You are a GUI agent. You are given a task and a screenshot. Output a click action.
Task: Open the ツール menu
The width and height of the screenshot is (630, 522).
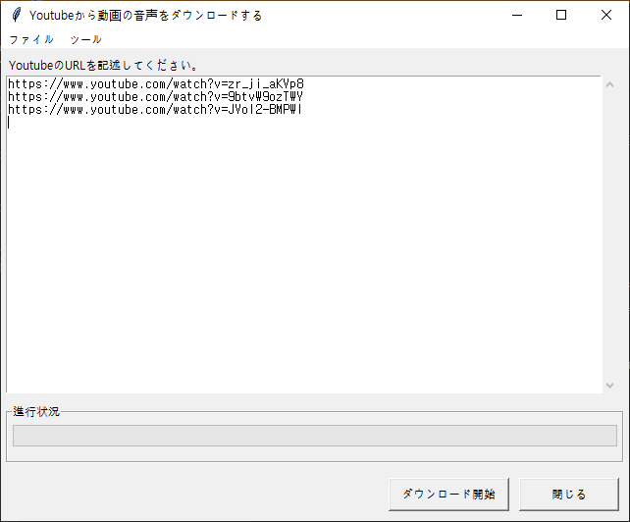[x=86, y=39]
